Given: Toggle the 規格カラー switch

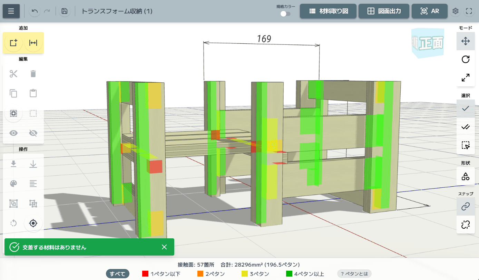Looking at the screenshot, I should tap(285, 13).
